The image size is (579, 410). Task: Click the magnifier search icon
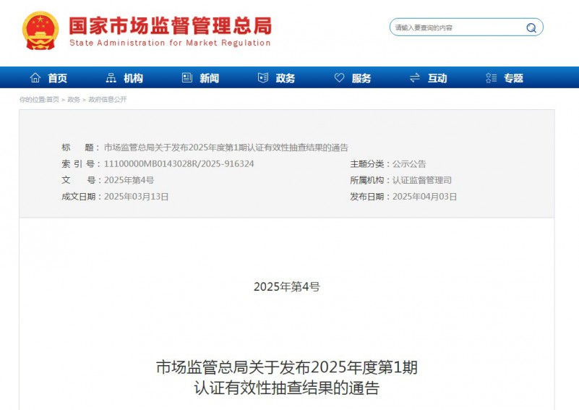[x=531, y=27]
